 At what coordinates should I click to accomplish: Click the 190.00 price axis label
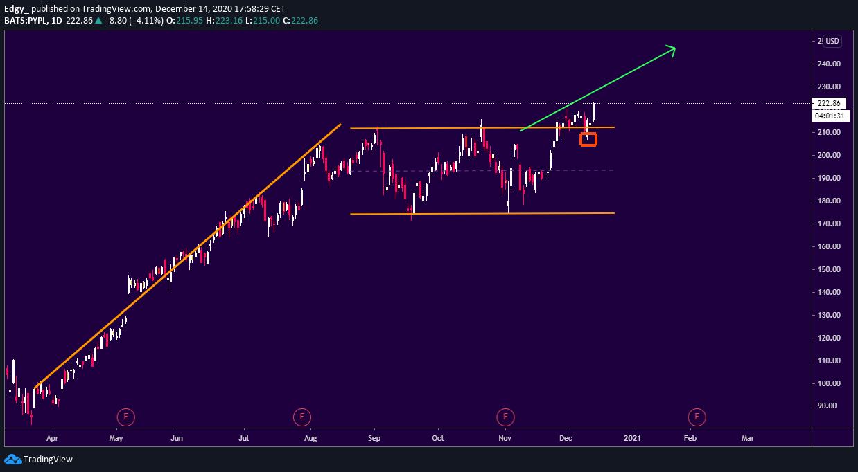[830, 178]
